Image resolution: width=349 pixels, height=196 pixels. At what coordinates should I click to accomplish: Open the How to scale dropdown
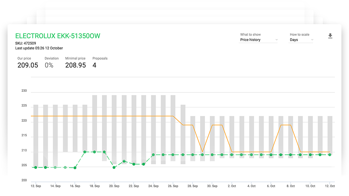[301, 40]
